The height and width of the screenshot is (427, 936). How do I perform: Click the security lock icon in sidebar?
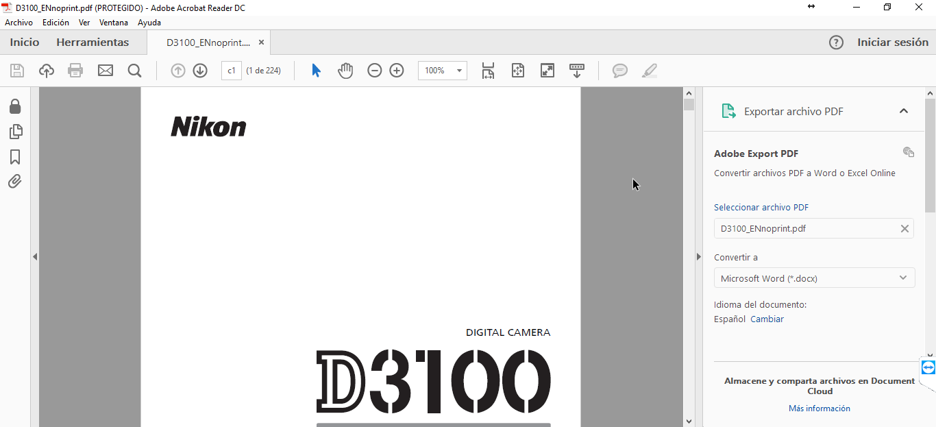(15, 106)
